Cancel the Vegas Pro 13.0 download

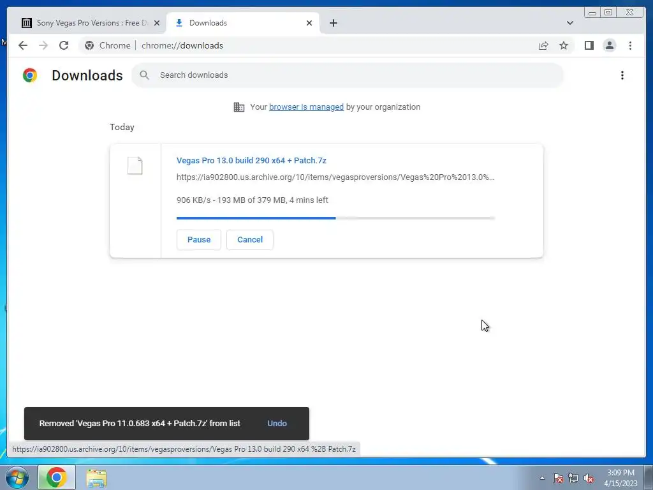point(250,240)
